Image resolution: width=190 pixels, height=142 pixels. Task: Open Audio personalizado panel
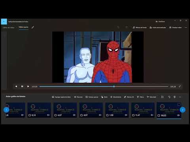tap(158, 28)
